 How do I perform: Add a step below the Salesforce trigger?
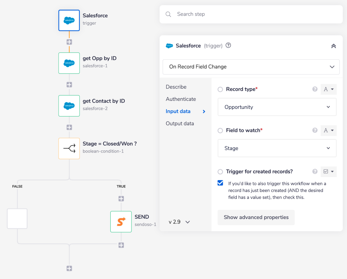point(69,42)
